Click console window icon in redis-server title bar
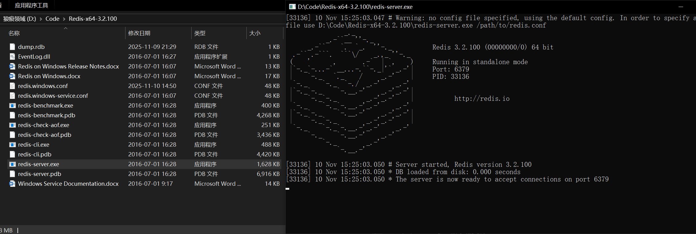 [x=292, y=7]
